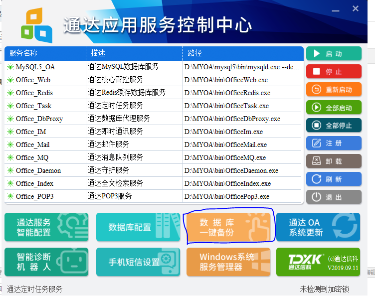Click path D:\MYOA\bin\OfficeRedis.exe

227,93
